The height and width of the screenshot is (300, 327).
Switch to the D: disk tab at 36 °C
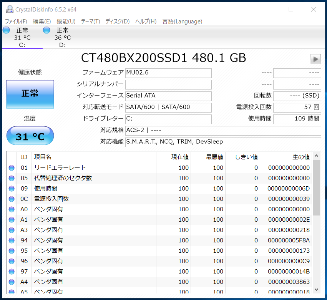[x=63, y=38]
